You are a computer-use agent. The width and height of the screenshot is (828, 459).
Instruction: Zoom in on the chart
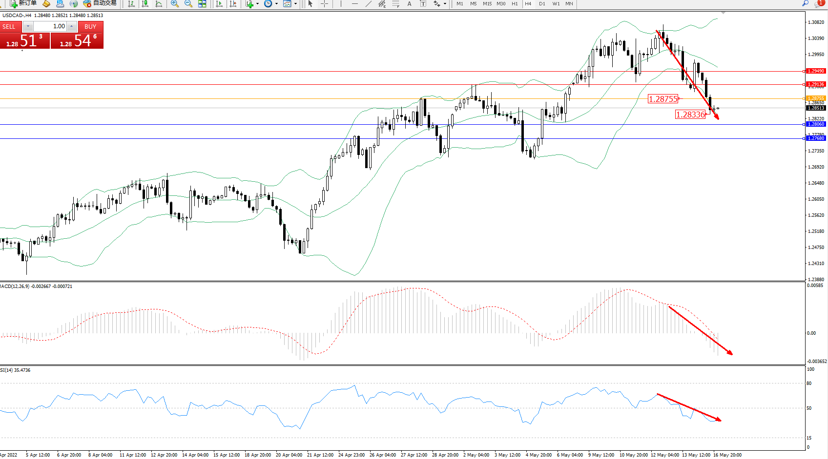pyautogui.click(x=175, y=4)
